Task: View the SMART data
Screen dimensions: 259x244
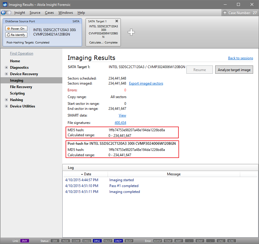Action: (122, 115)
